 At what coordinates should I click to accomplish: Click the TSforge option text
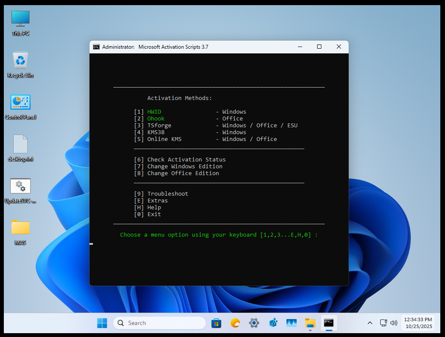pyautogui.click(x=159, y=126)
